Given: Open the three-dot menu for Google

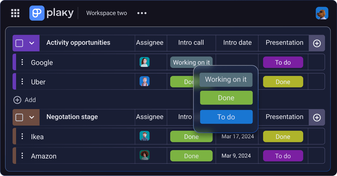Looking at the screenshot, I should click(x=22, y=62).
